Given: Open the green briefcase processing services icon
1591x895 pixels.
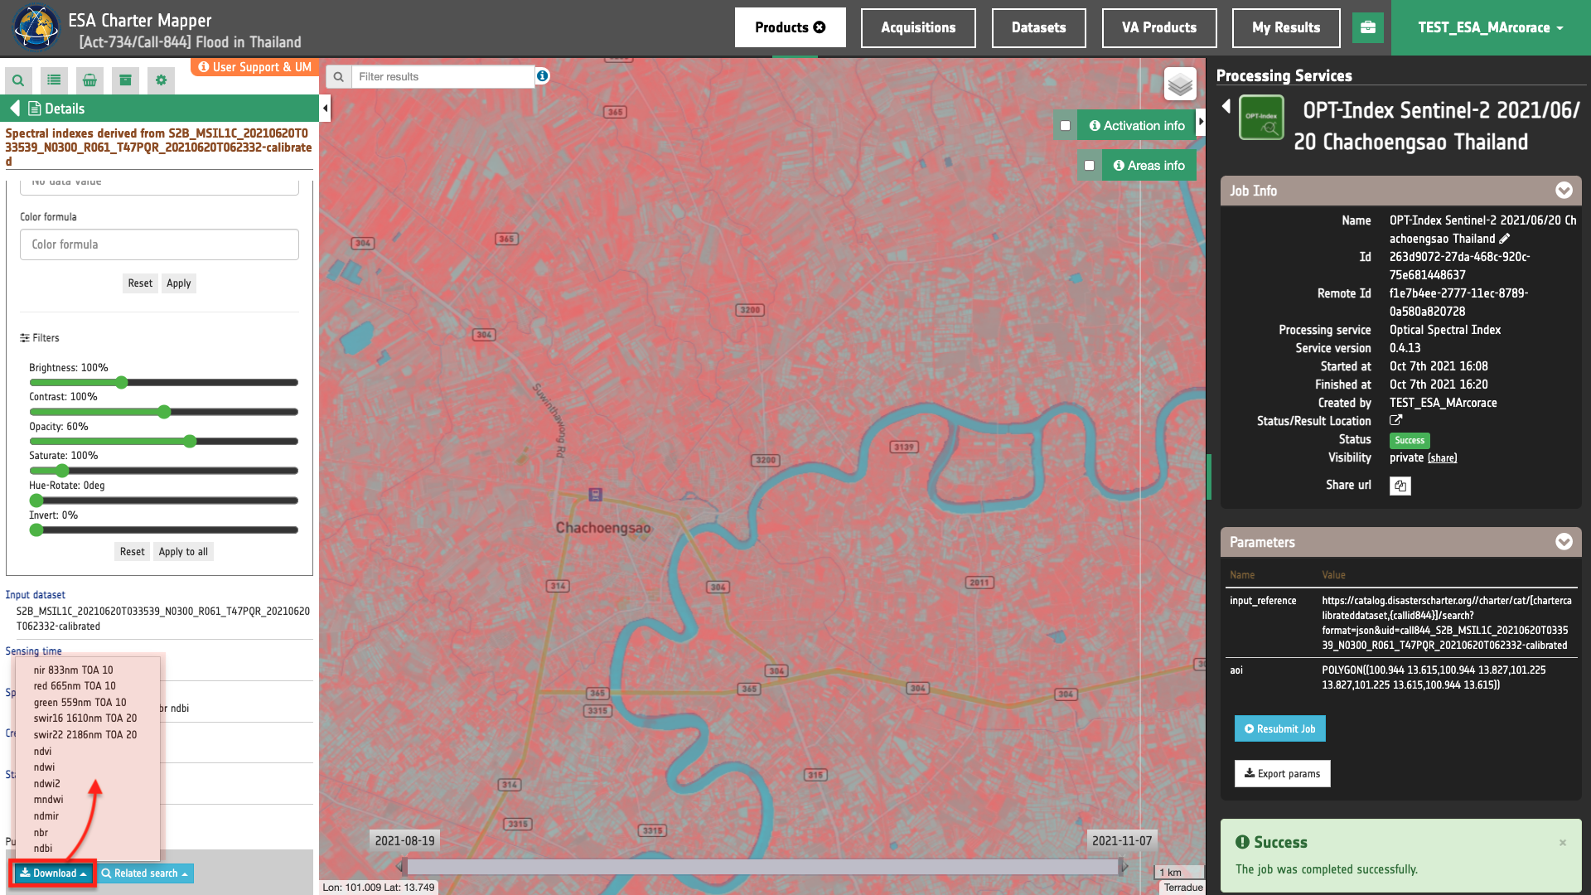Looking at the screenshot, I should coord(1368,27).
